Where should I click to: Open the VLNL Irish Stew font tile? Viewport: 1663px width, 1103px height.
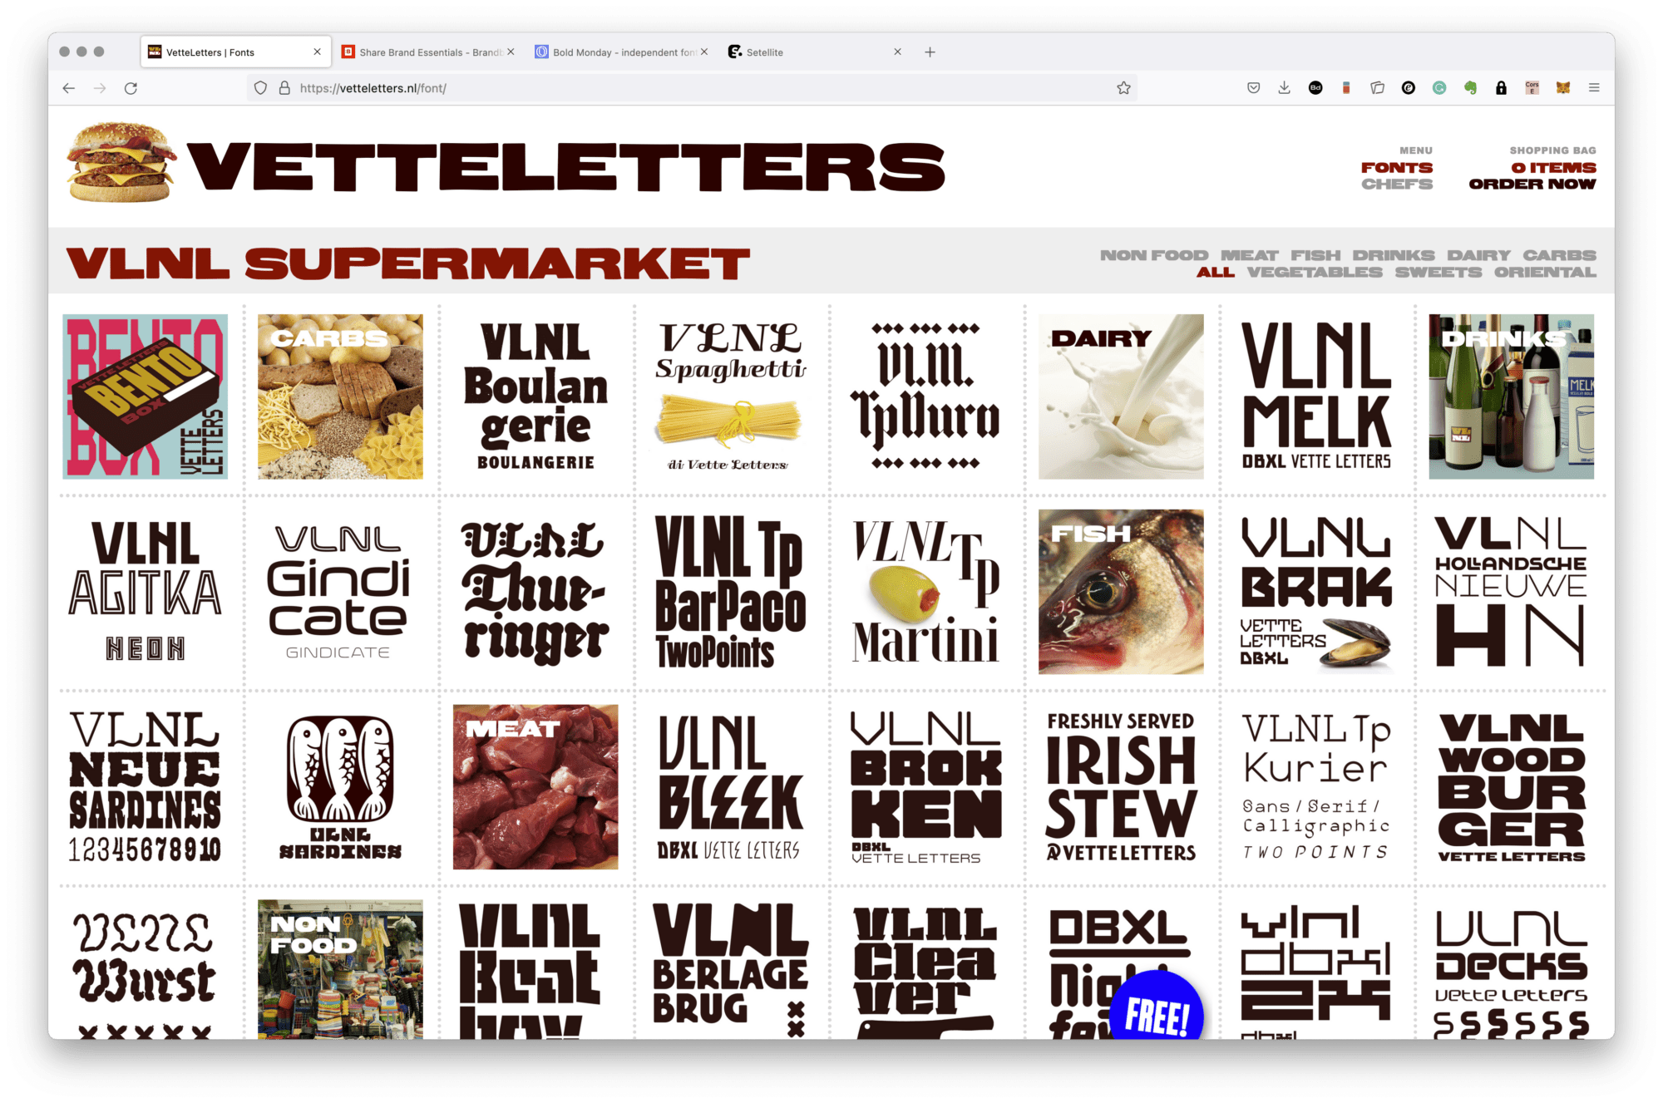(1121, 786)
